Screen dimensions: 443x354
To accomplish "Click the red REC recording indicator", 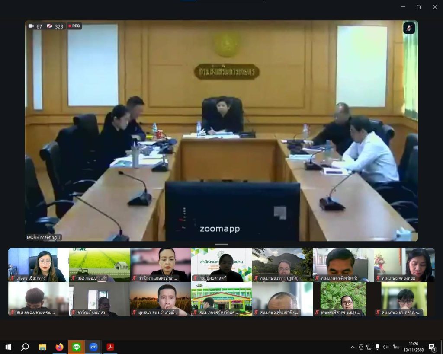I will (74, 26).
